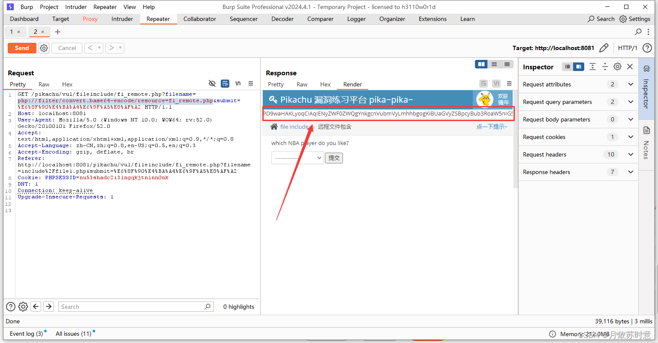Click the 点一下提示 hint link
Image resolution: width=658 pixels, height=343 pixels.
[x=492, y=127]
